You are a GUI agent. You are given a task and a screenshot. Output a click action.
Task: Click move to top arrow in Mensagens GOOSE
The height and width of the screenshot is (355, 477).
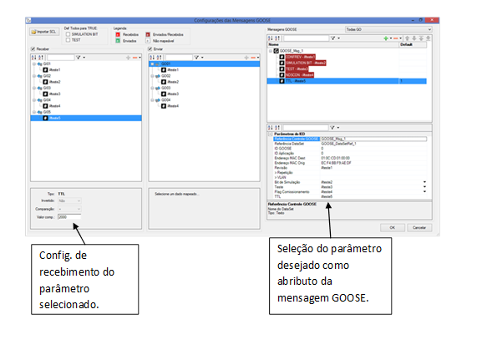tap(421, 38)
